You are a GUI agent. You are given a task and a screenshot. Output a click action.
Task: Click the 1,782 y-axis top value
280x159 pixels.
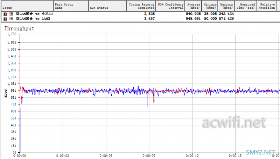tap(12, 34)
